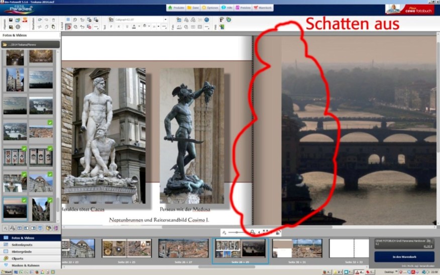Screen dimensions: 440x275
Task: Click the font color A swatch
Action: click(x=134, y=27)
